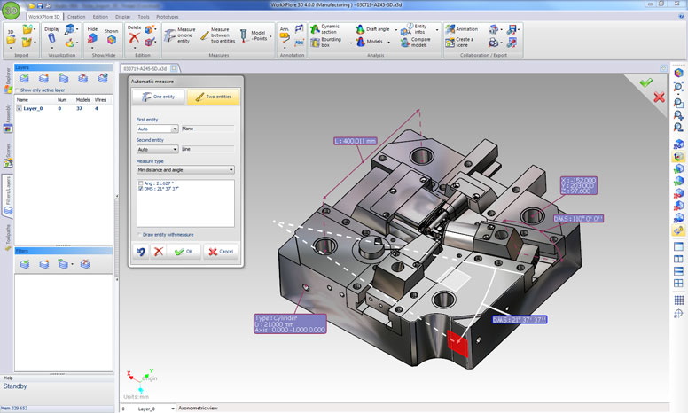Check the Ang : 21.627 result checkbox
This screenshot has height=413, width=688.
141,183
